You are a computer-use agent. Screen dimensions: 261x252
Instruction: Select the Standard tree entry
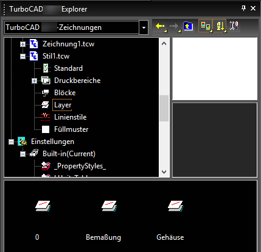point(68,68)
